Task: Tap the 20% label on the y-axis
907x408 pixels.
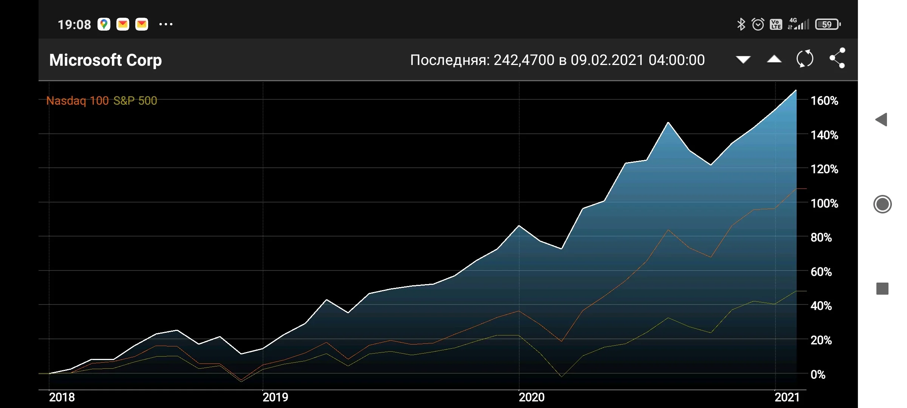Action: 821,340
